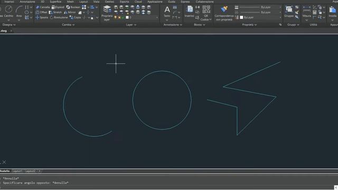
Task: Toggle layer freeze sun icon in layer dropdown
Action: coord(119,17)
